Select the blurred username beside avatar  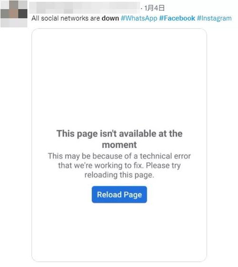tap(85, 8)
